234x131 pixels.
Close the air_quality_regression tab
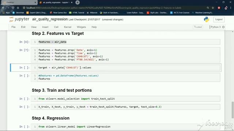(x=72, y=3)
